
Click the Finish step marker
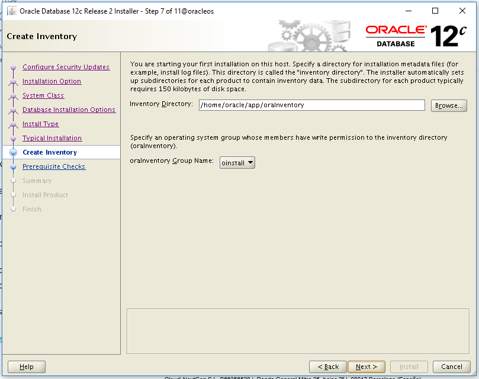[13, 209]
